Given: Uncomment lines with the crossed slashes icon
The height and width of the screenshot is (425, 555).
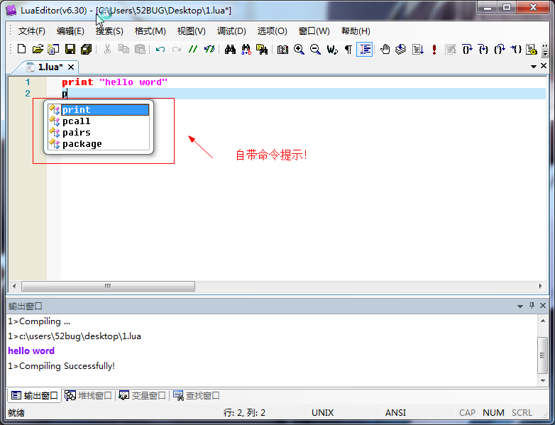Looking at the screenshot, I should click(x=209, y=49).
